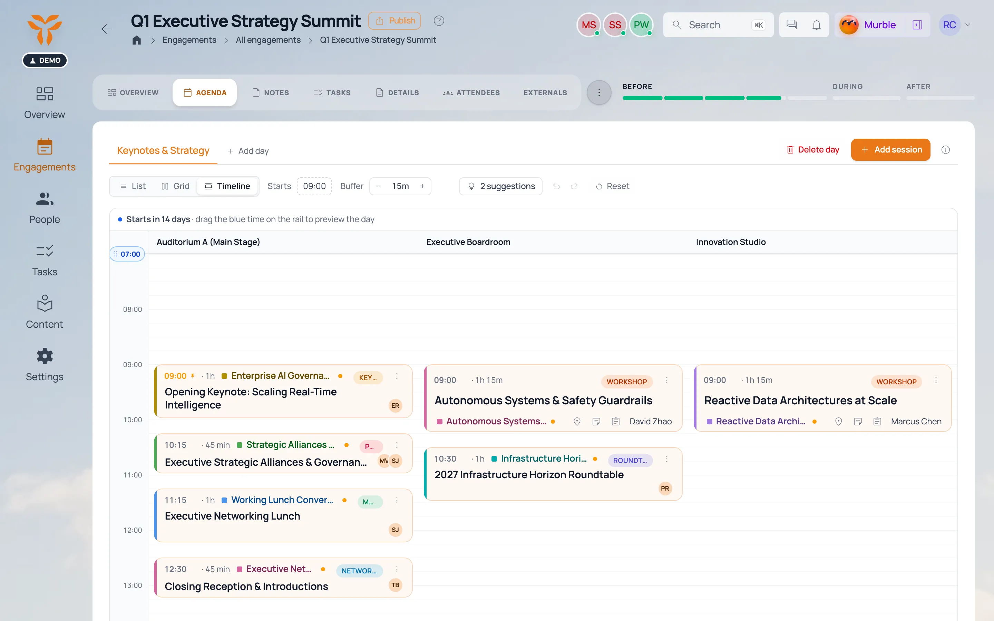Open Overview in the left sidebar
This screenshot has width=994, height=621.
tap(45, 103)
